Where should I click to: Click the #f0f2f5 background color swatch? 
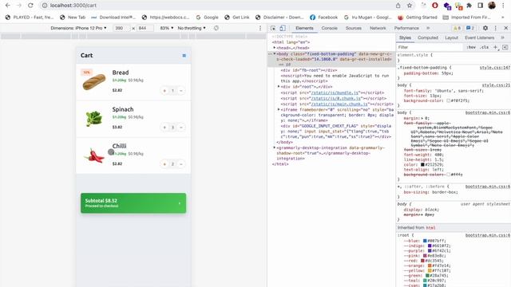pos(449,101)
